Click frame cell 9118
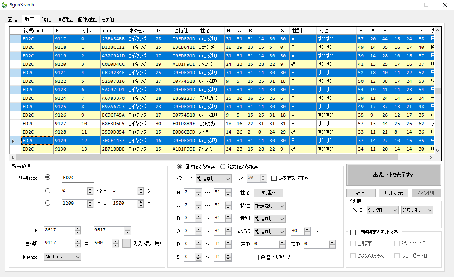Screen dimensions: 454x277 (67, 47)
